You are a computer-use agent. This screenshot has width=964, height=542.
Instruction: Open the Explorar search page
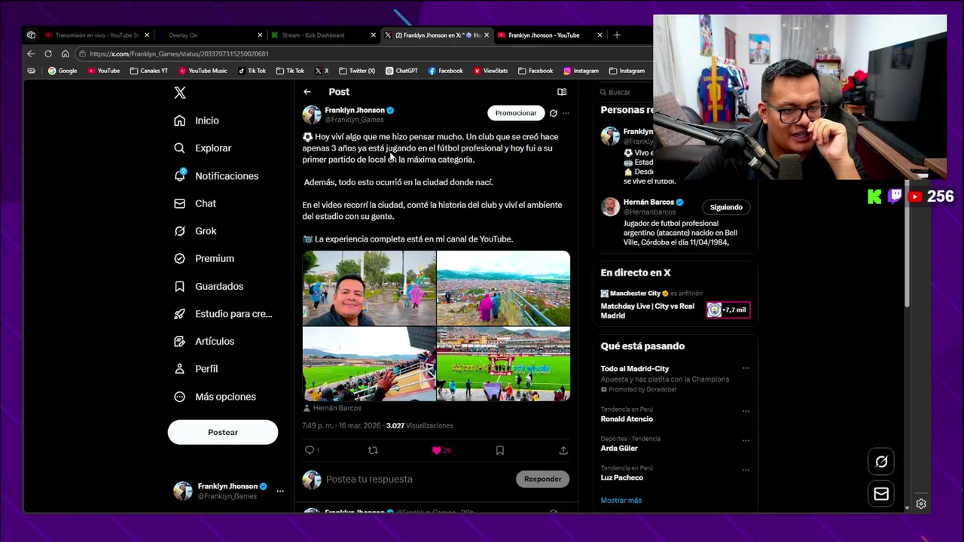tap(203, 148)
